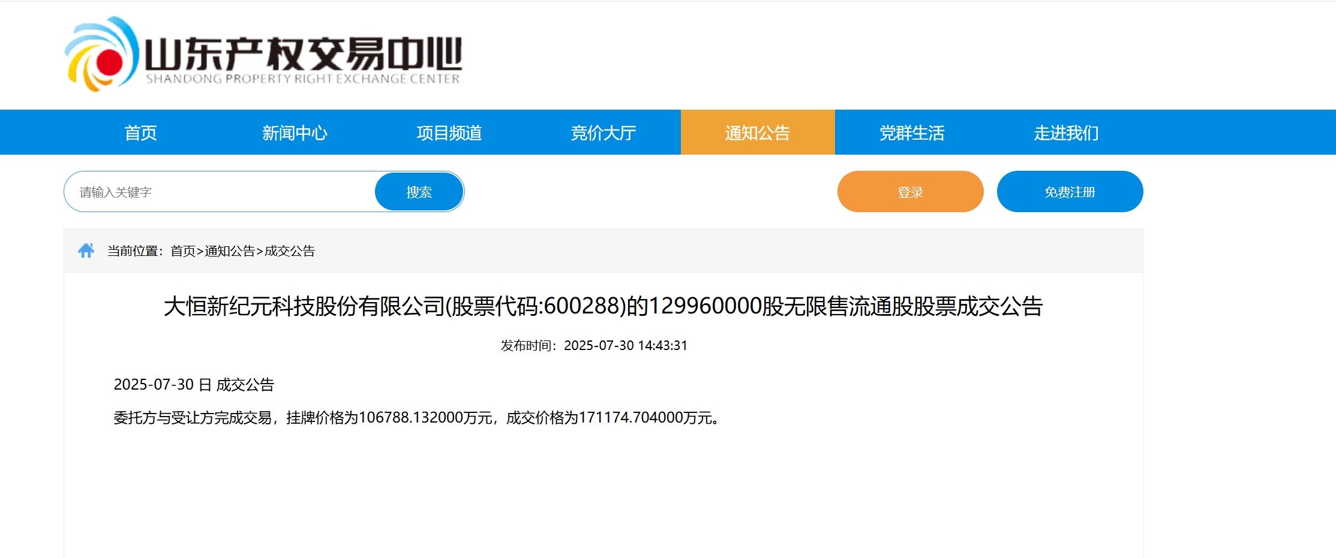Go to the 项目频道 menu item
This screenshot has width=1336, height=558.
(449, 132)
